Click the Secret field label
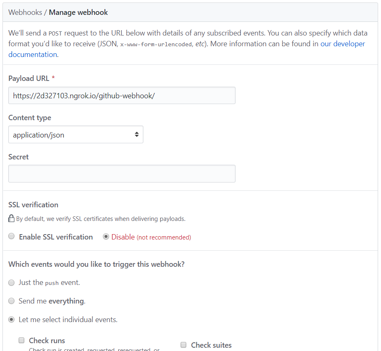Screen dimensions: 381x351 pos(19,157)
